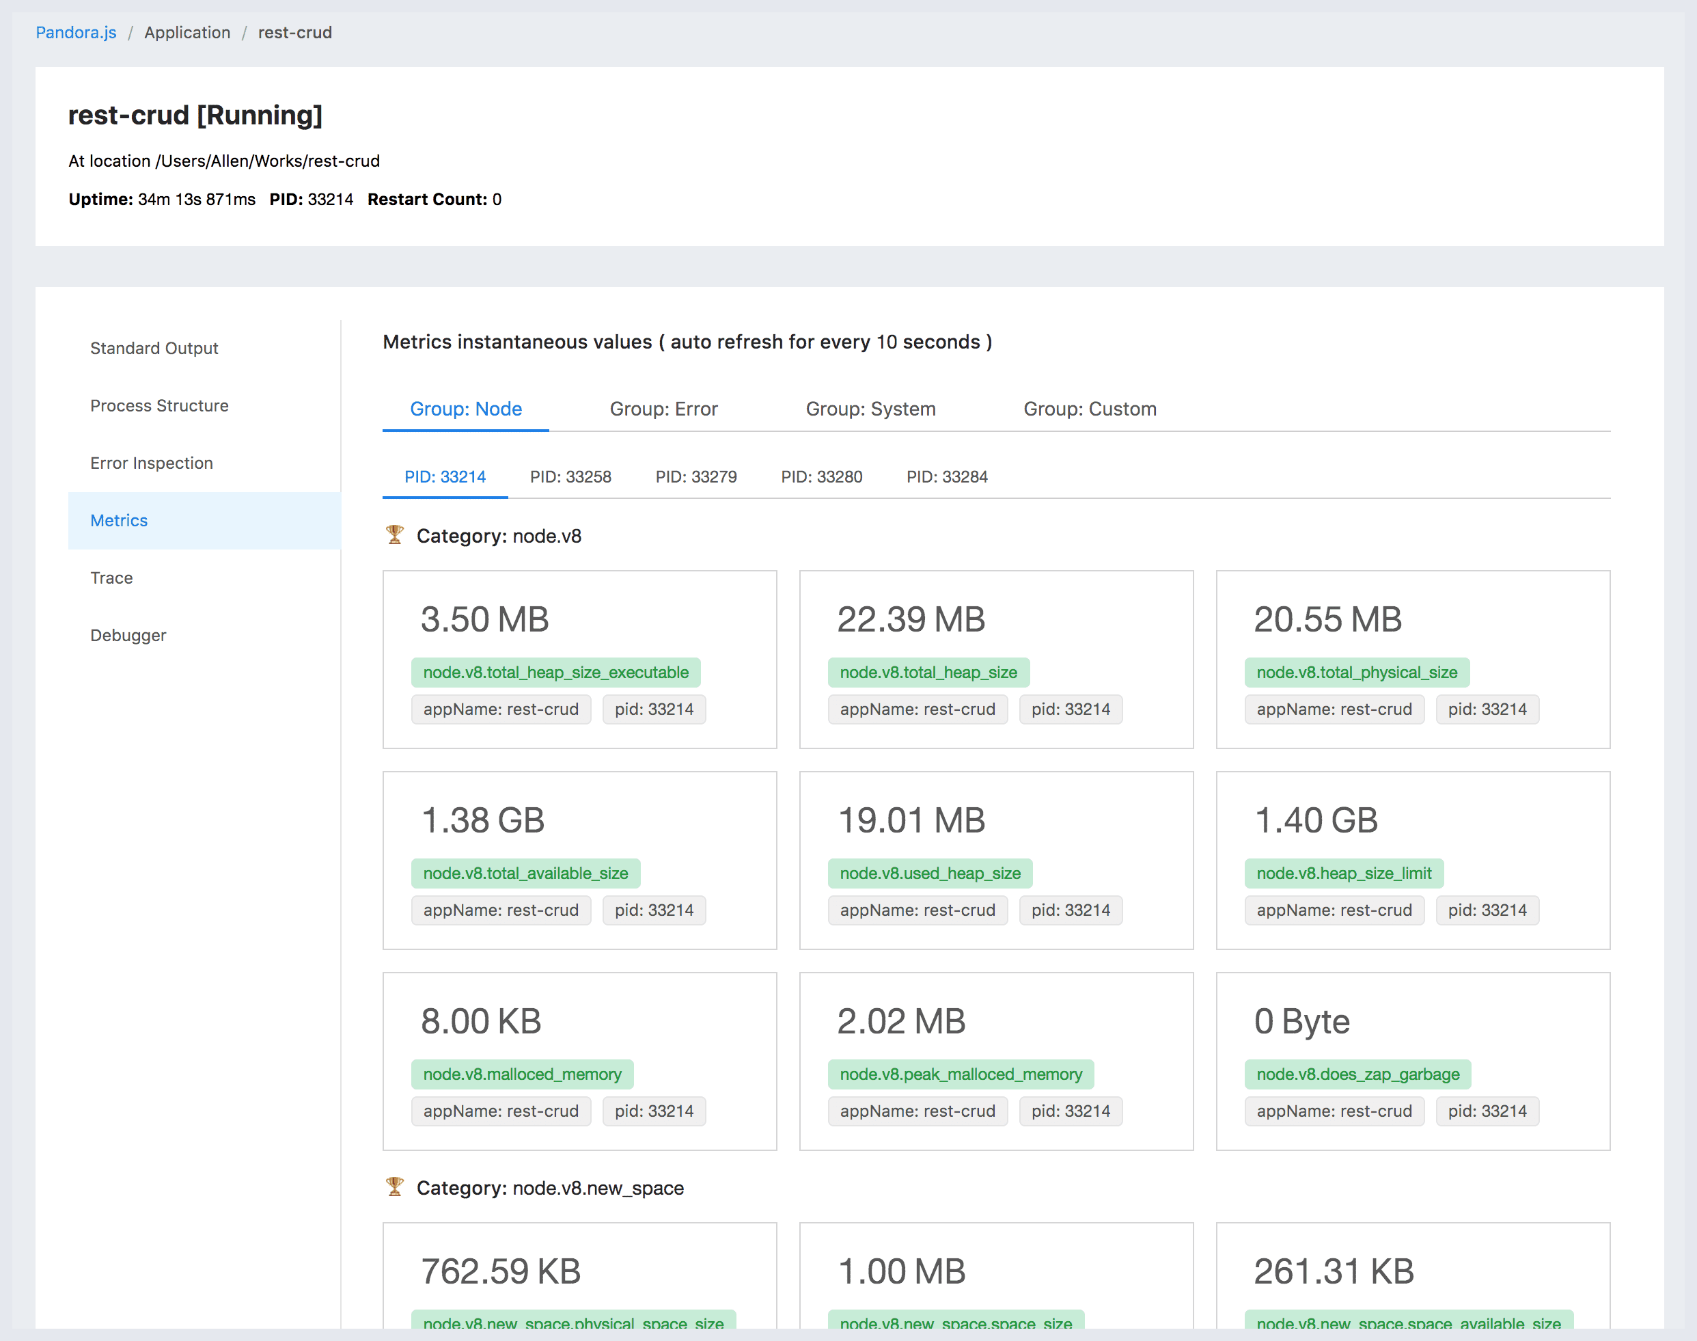Open the Trace sidebar item

coord(111,578)
